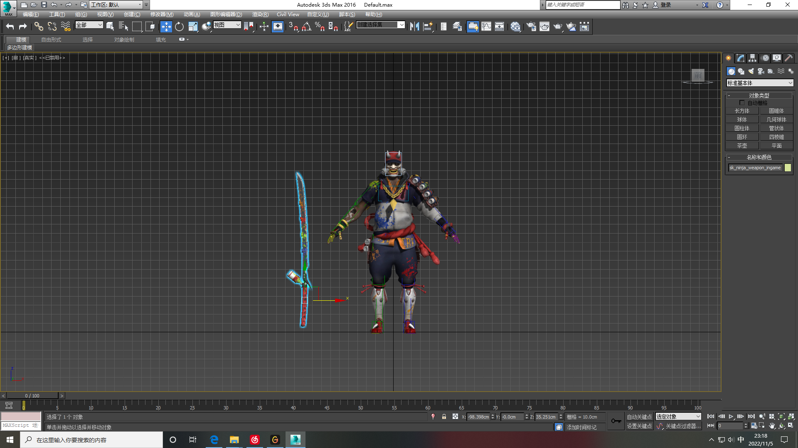
Task: Open the key filter dropdown 选定对象
Action: [678, 416]
